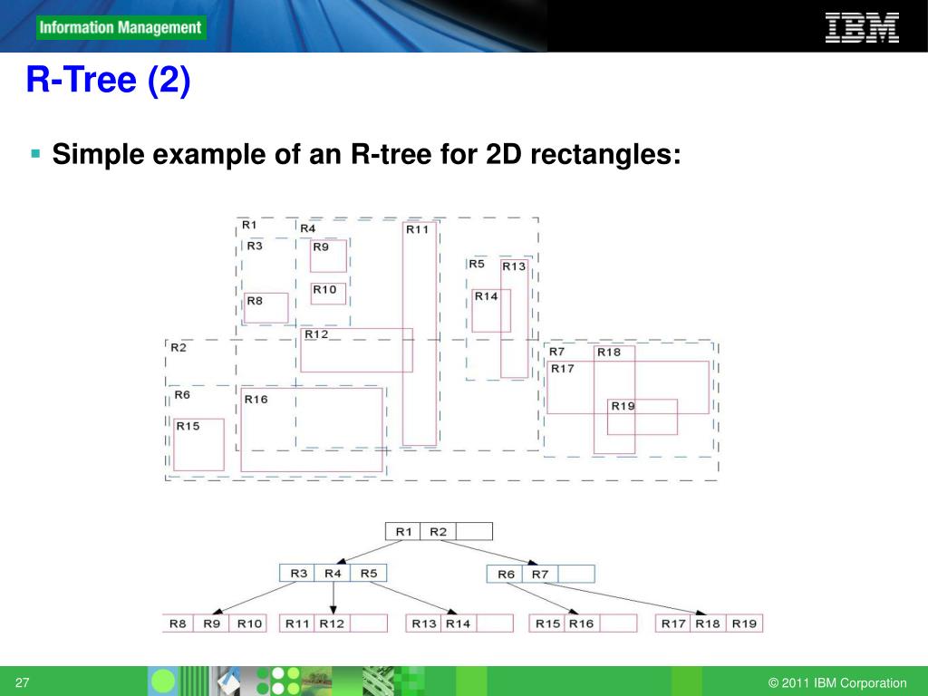Select the R12 leaf cell in the tree
This screenshot has height=696, width=928.
click(x=332, y=623)
